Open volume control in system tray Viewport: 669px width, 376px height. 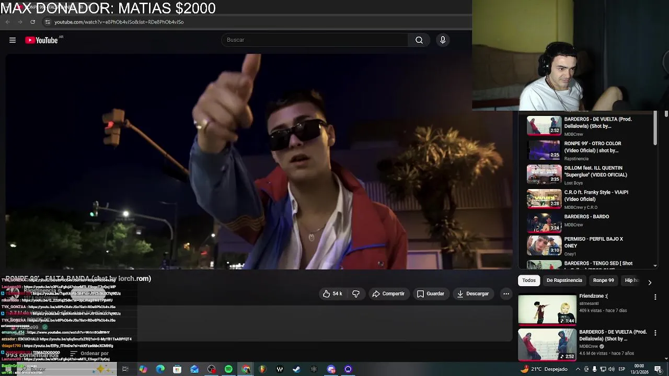click(x=612, y=369)
